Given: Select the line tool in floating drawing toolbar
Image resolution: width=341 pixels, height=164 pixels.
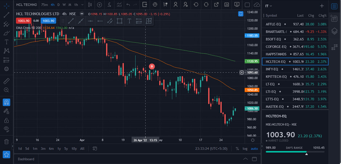Looking at the screenshot, I should point(71,21).
